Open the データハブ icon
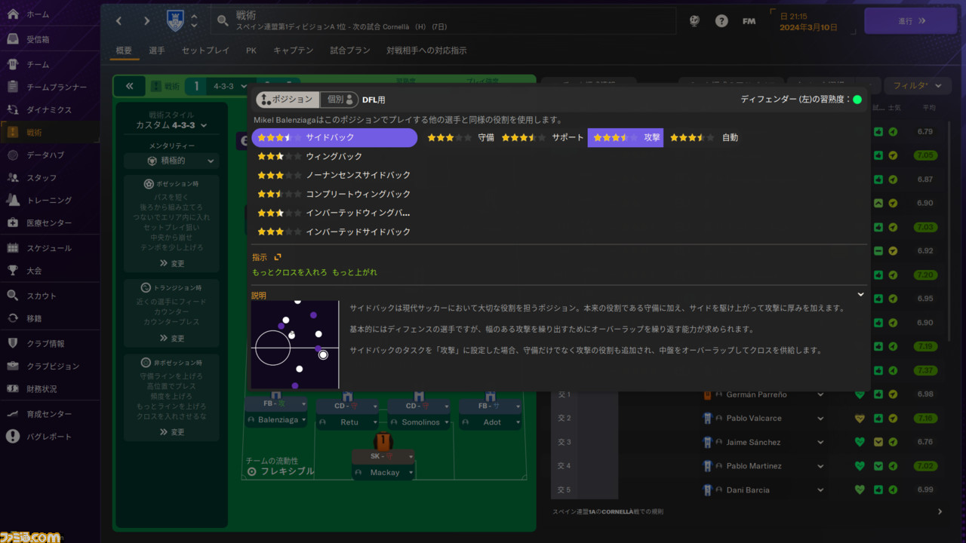This screenshot has width=966, height=543. click(x=13, y=155)
